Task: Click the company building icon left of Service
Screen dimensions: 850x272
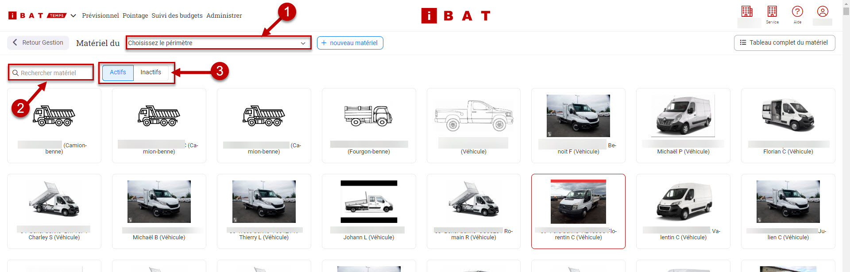Action: tap(747, 12)
